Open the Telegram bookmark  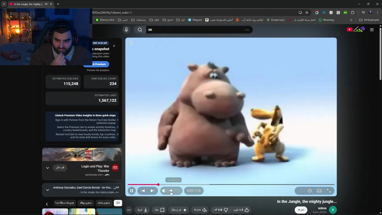195,20
